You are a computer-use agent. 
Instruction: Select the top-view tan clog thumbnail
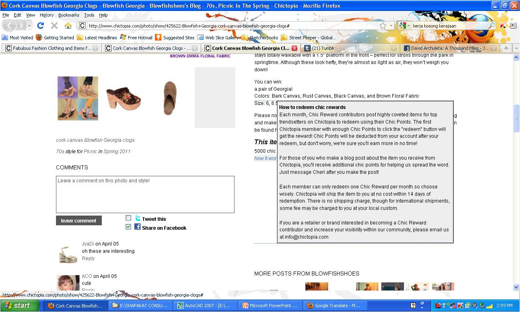tap(170, 98)
